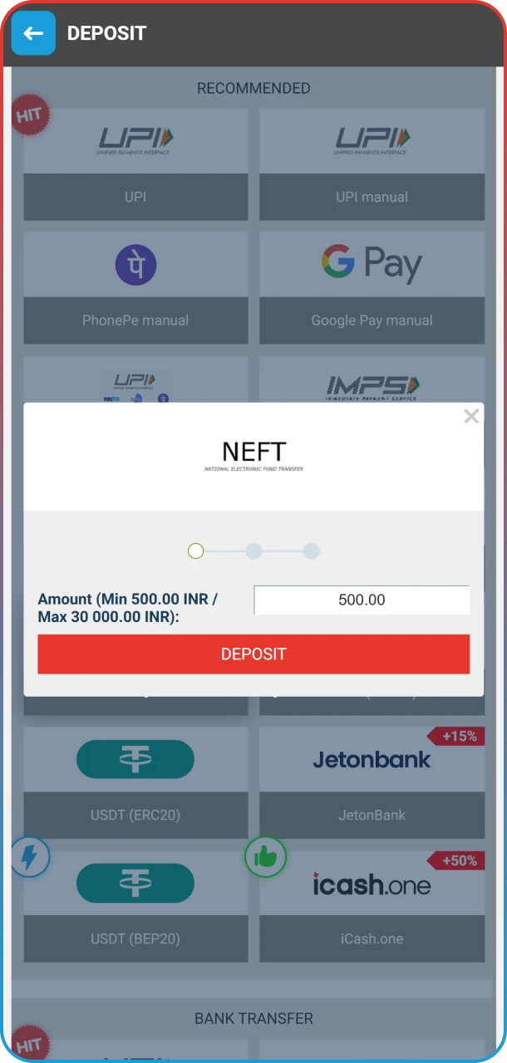Submit with the red DEPOSIT button

click(253, 654)
